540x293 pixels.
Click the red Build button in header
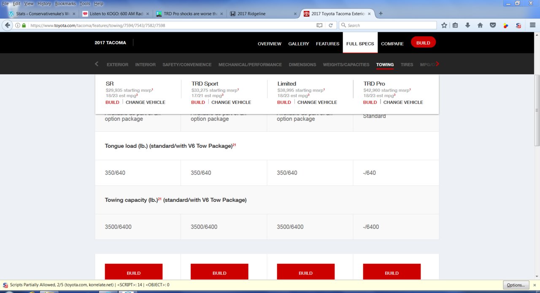423,43
